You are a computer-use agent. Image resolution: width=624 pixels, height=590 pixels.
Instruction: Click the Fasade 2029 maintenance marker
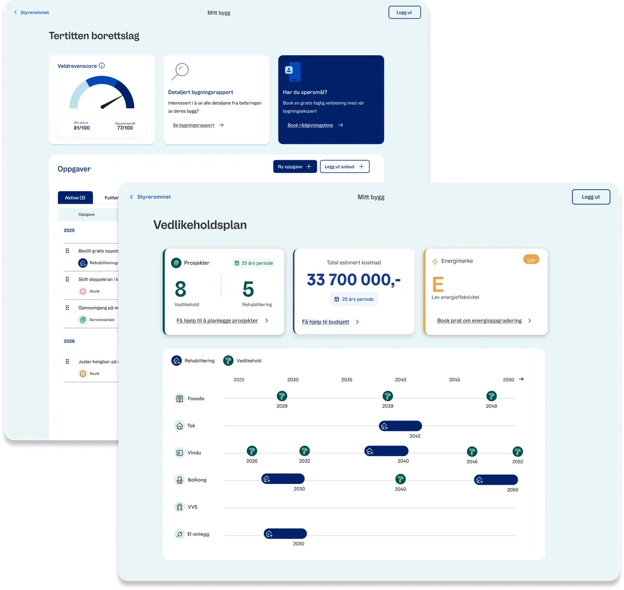coord(282,396)
